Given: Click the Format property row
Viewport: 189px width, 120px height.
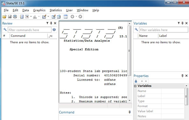Looking at the screenshot, I should pyautogui.click(x=161, y=106).
